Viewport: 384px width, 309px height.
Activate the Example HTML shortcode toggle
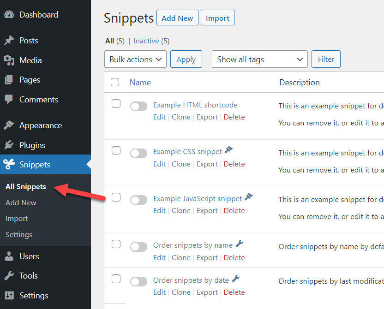[x=138, y=107]
